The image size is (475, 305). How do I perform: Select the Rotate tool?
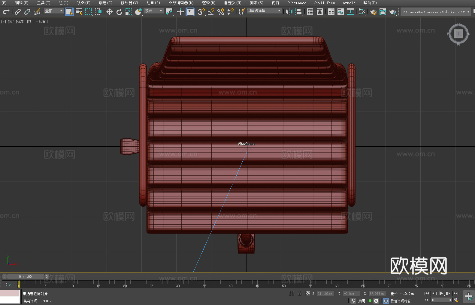pyautogui.click(x=119, y=12)
